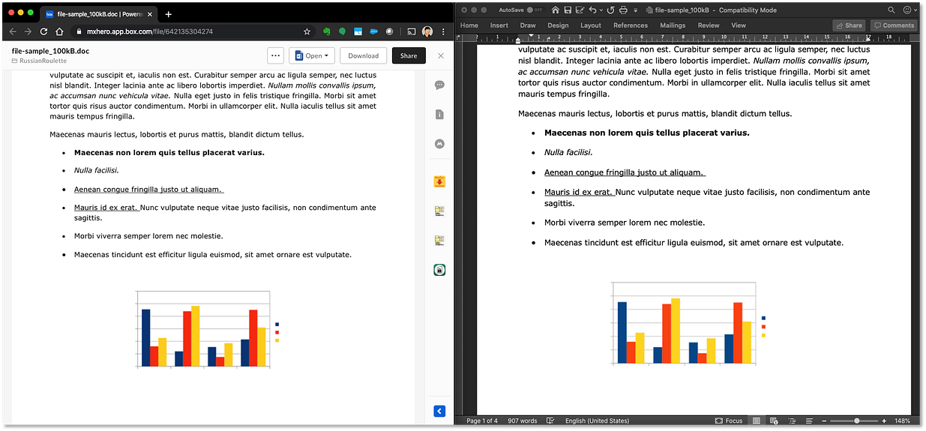Click Page 1 of 4 in status bar
Screen dimensions: 926x431
pyautogui.click(x=482, y=421)
